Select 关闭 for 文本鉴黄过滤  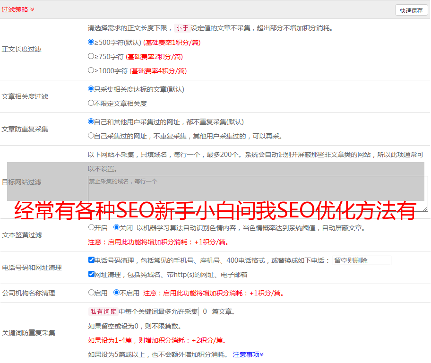[116, 227]
